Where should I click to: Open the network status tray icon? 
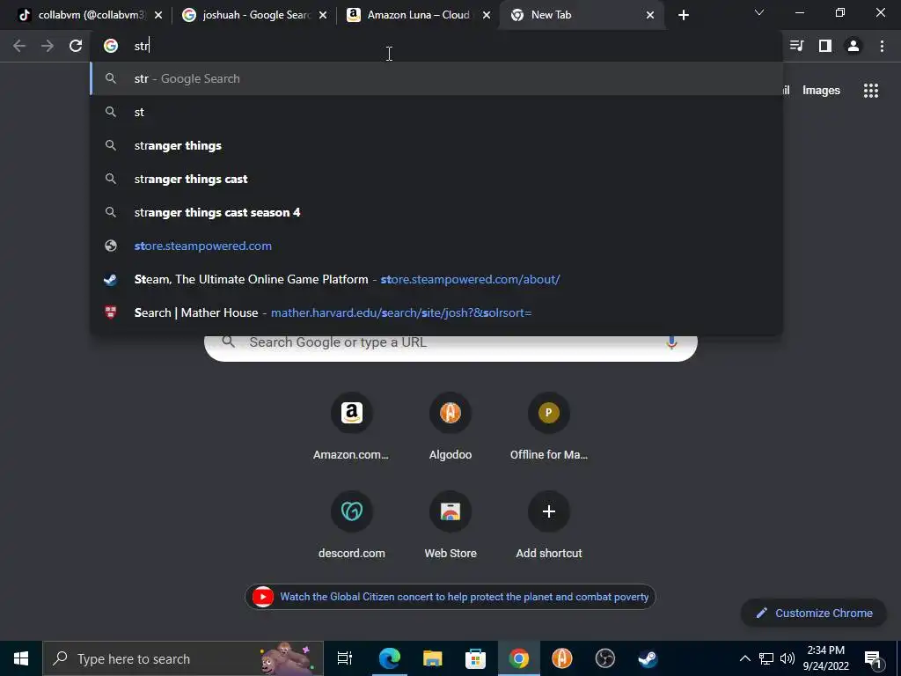coord(766,658)
